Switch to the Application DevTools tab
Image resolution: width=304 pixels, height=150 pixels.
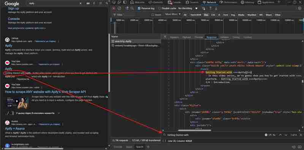click(x=266, y=2)
